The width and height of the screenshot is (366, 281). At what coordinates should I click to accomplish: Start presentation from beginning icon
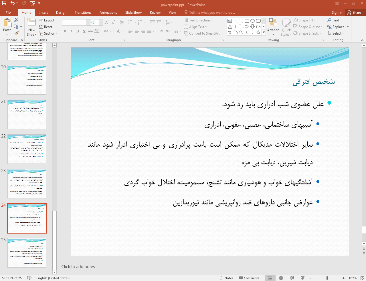[32, 3]
